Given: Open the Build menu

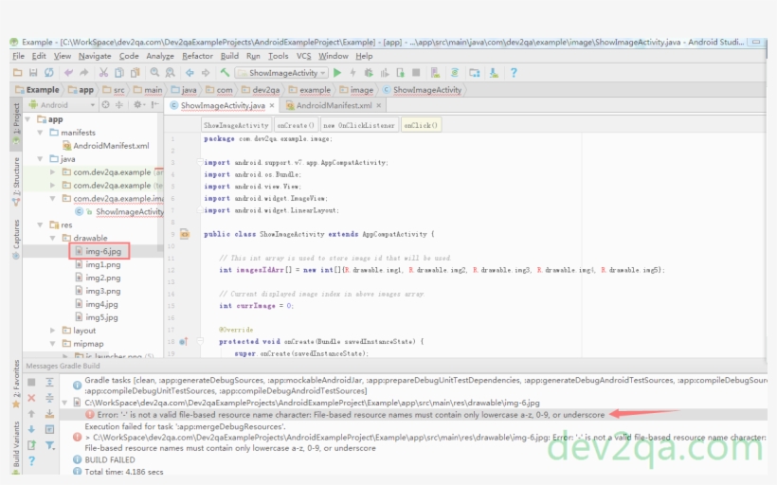Looking at the screenshot, I should click(229, 56).
